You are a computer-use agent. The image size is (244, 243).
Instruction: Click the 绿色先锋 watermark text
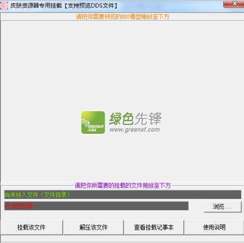tap(135, 119)
